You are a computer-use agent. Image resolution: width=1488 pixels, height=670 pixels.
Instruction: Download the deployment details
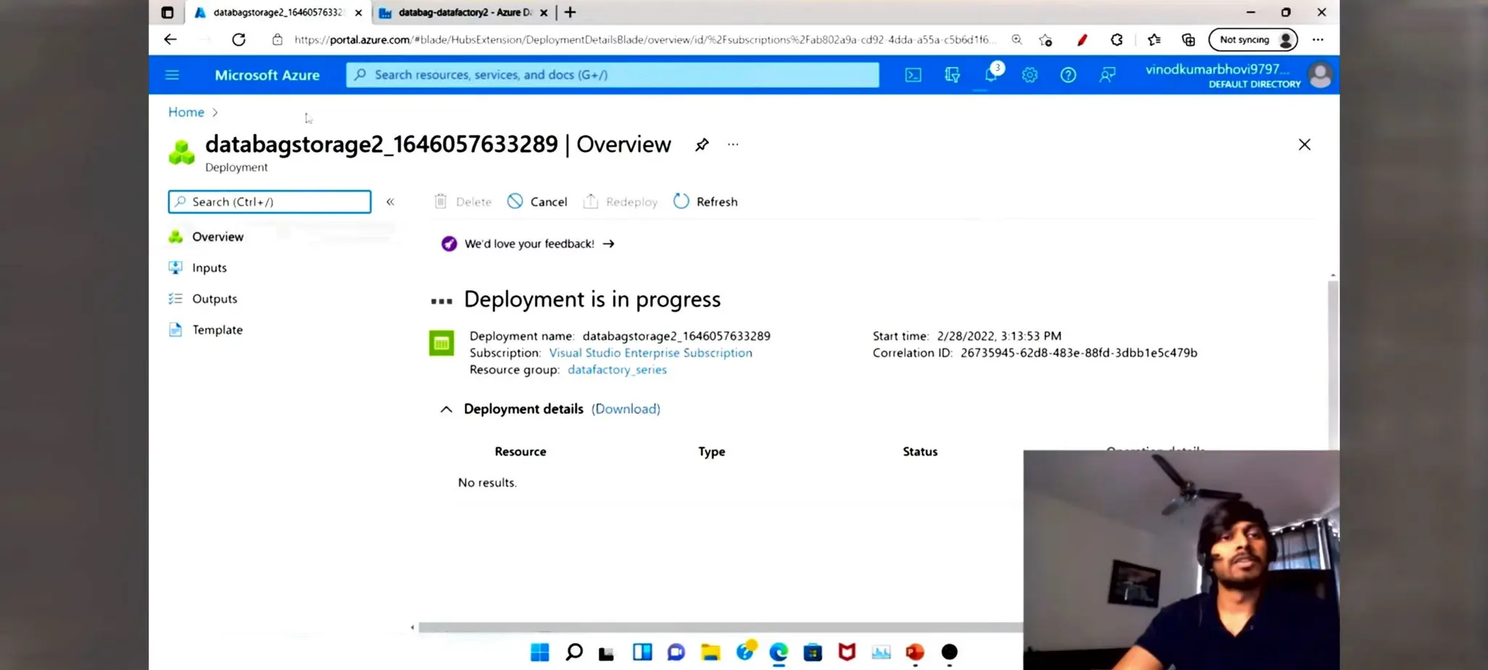point(626,409)
